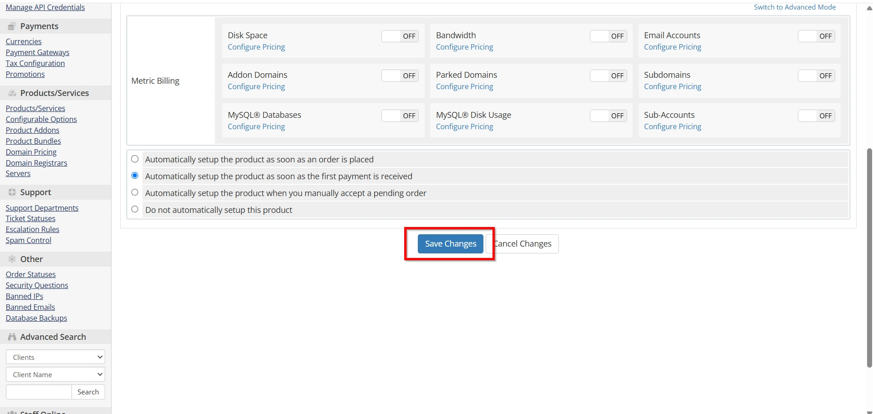Open Manage API Credentials link
This screenshot has height=414, width=873.
pos(45,7)
